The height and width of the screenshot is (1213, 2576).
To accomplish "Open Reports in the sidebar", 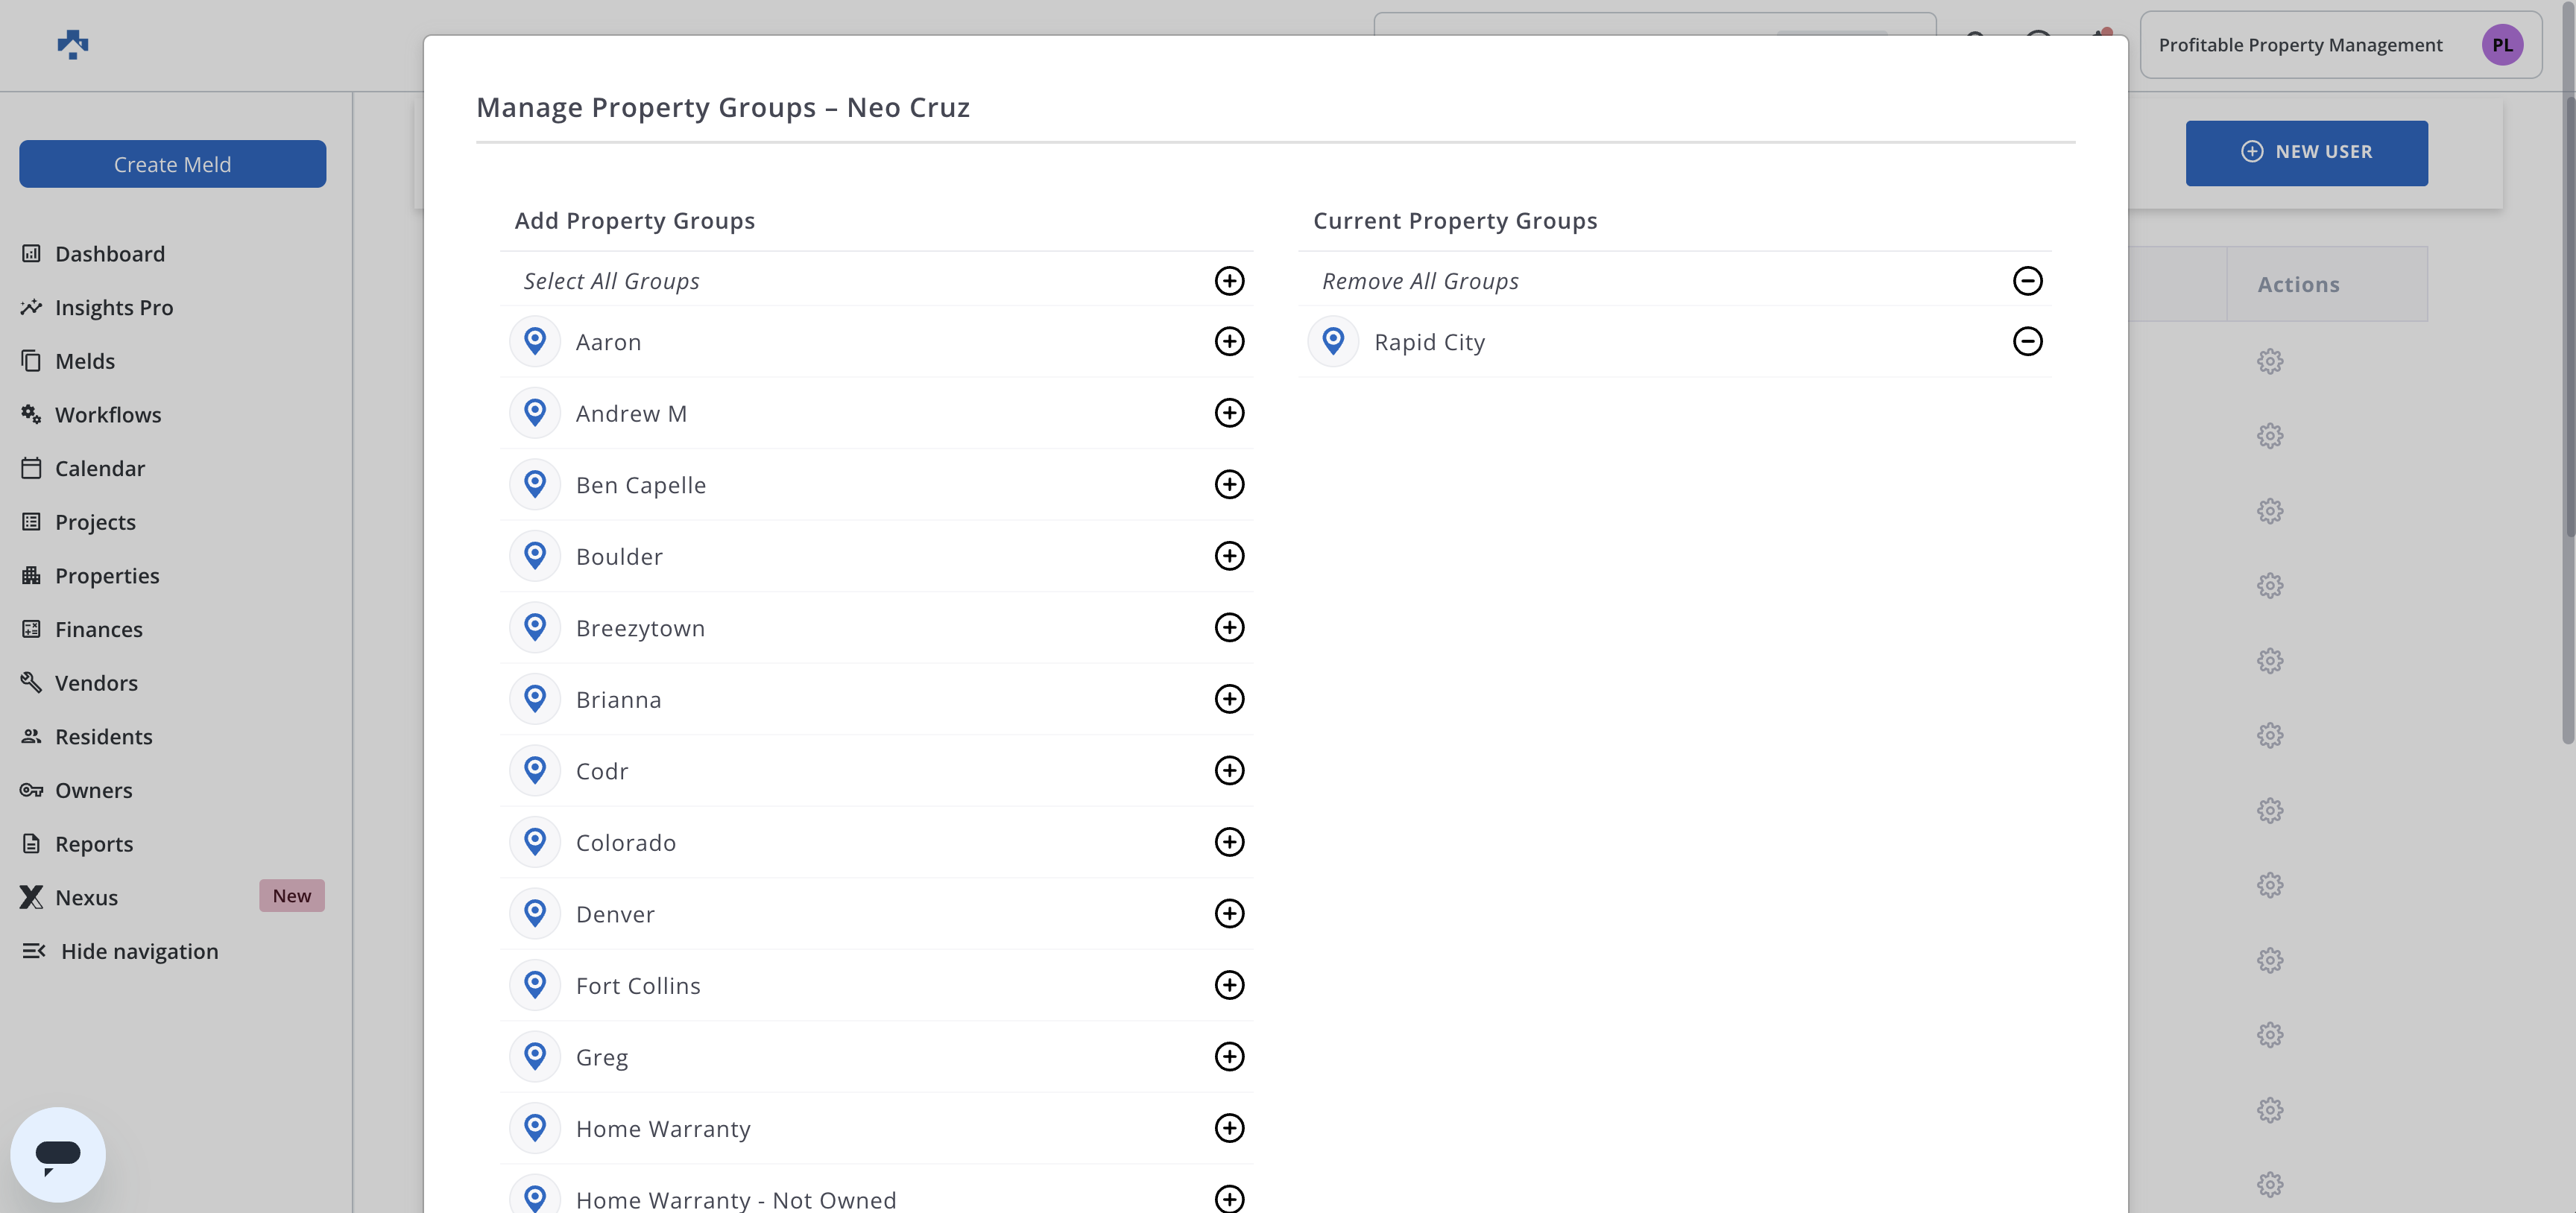I will tap(93, 844).
